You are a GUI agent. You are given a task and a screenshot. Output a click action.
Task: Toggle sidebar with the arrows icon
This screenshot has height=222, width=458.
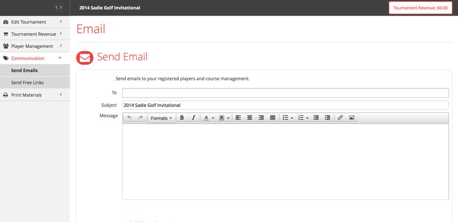pos(58,8)
